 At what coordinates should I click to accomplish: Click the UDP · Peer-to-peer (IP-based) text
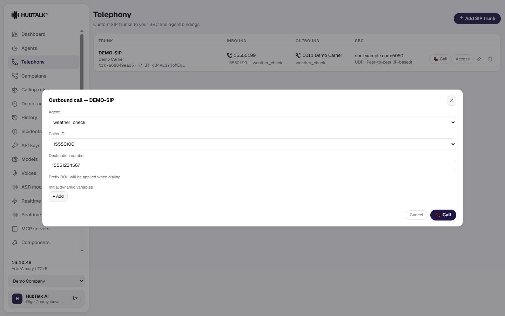coord(383,62)
